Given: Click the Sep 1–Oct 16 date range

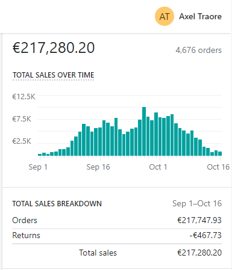Looking at the screenshot, I should pos(197,204).
